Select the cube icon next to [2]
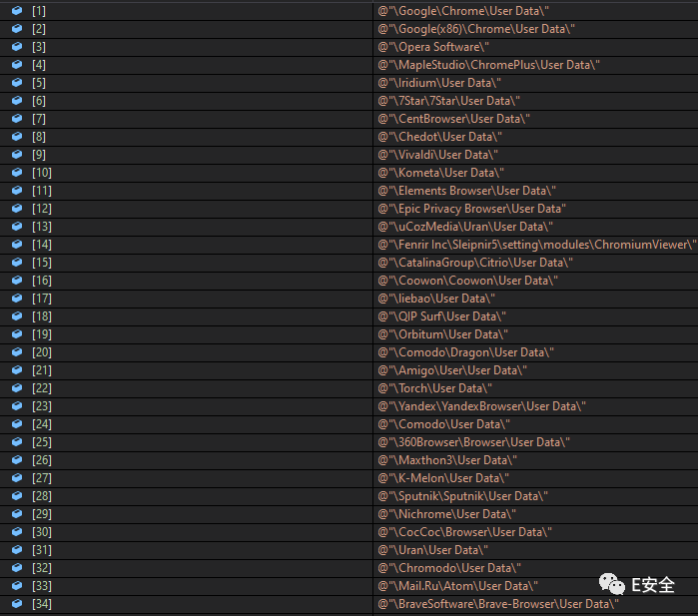The width and height of the screenshot is (698, 616). click(17, 29)
